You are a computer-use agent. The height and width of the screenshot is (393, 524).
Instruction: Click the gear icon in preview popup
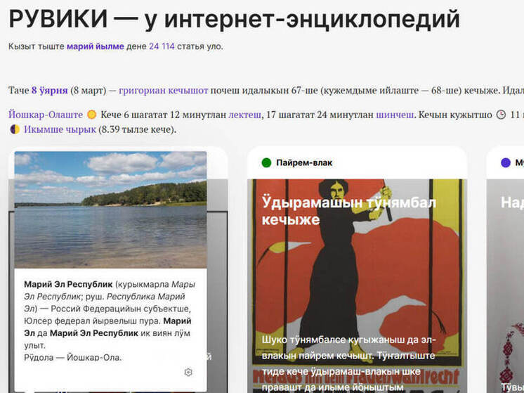point(188,372)
